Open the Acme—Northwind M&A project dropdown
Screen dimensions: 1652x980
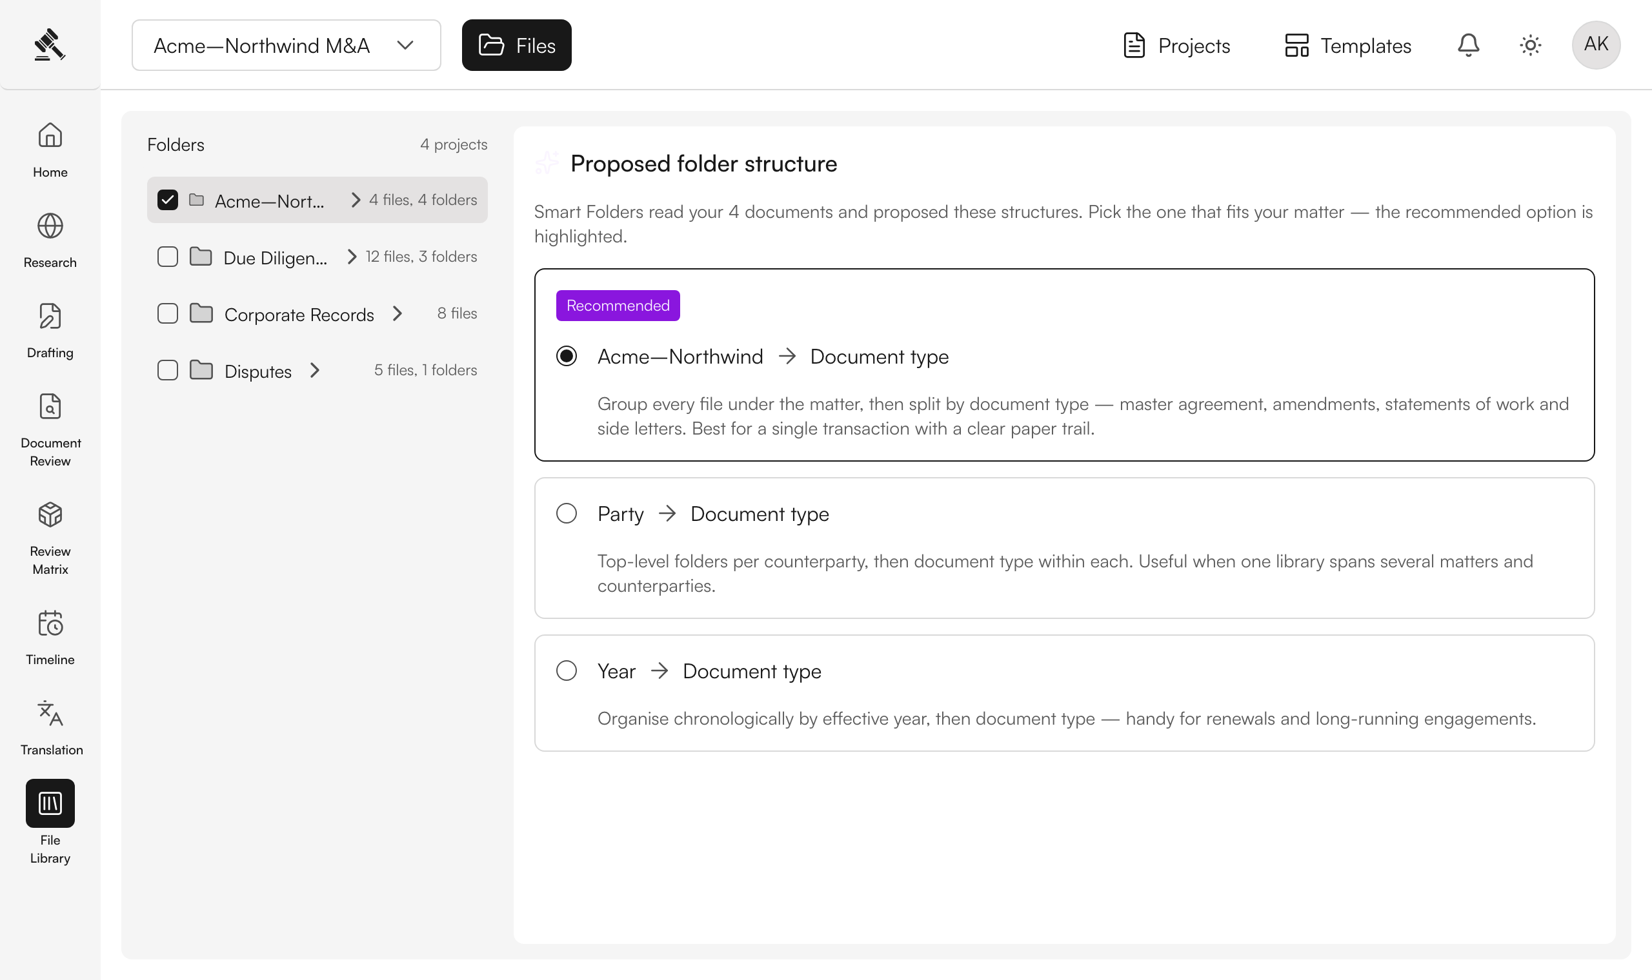(286, 45)
